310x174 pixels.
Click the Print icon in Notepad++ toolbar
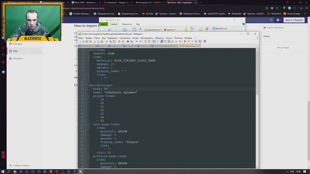coord(102,42)
